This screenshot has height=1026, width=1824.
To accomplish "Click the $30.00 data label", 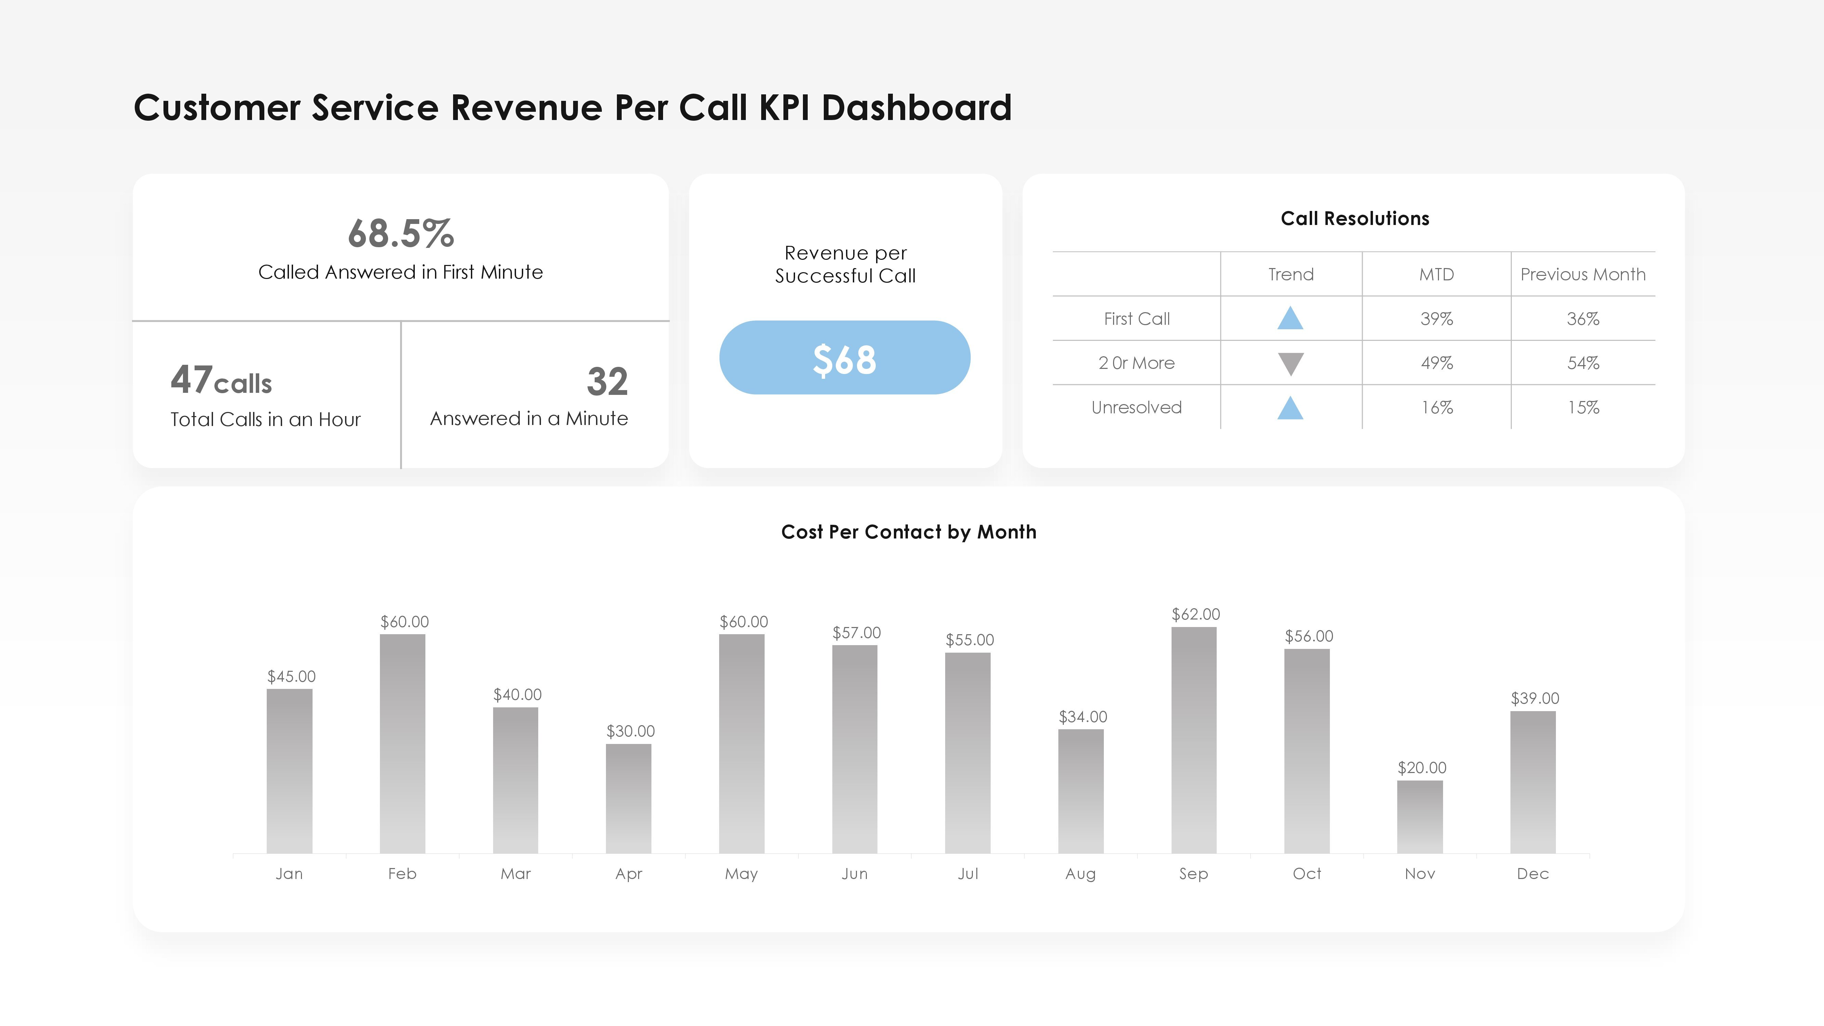I will [630, 731].
